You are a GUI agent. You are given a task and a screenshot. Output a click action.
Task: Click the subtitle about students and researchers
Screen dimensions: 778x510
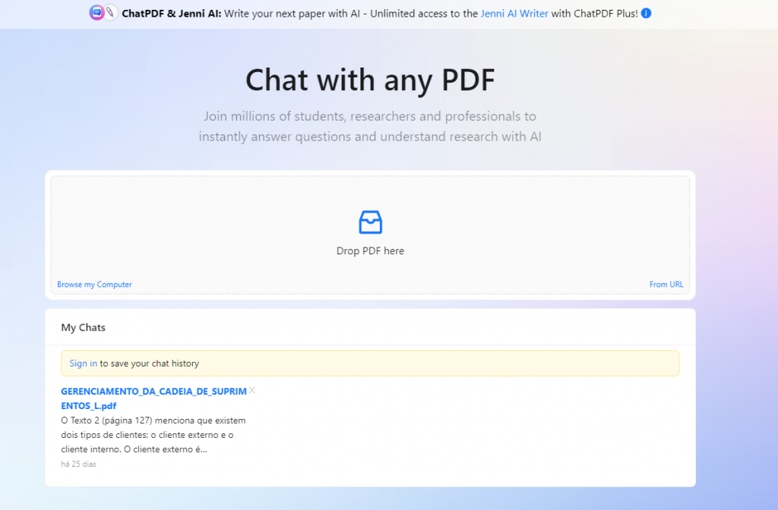[x=370, y=127]
